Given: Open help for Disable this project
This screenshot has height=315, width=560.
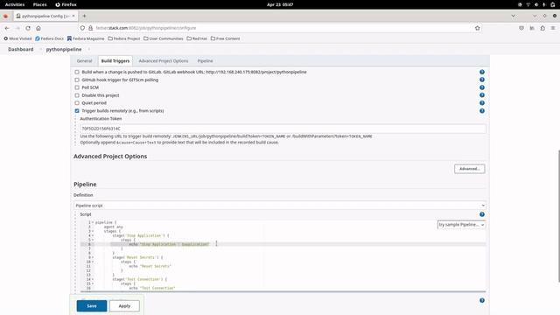Looking at the screenshot, I should 482,95.
